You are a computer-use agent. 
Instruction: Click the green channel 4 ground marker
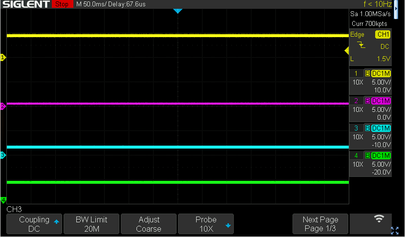(3, 200)
